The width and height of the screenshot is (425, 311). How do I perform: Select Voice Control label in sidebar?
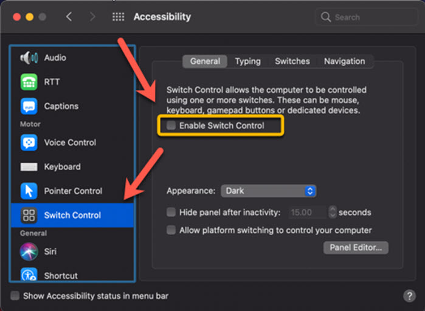click(70, 142)
